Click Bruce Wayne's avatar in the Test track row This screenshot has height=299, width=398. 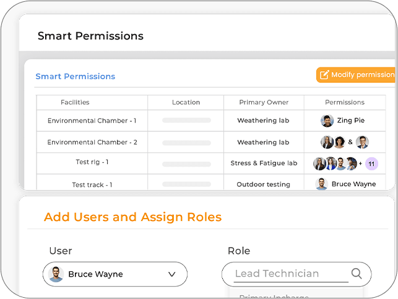tap(321, 184)
